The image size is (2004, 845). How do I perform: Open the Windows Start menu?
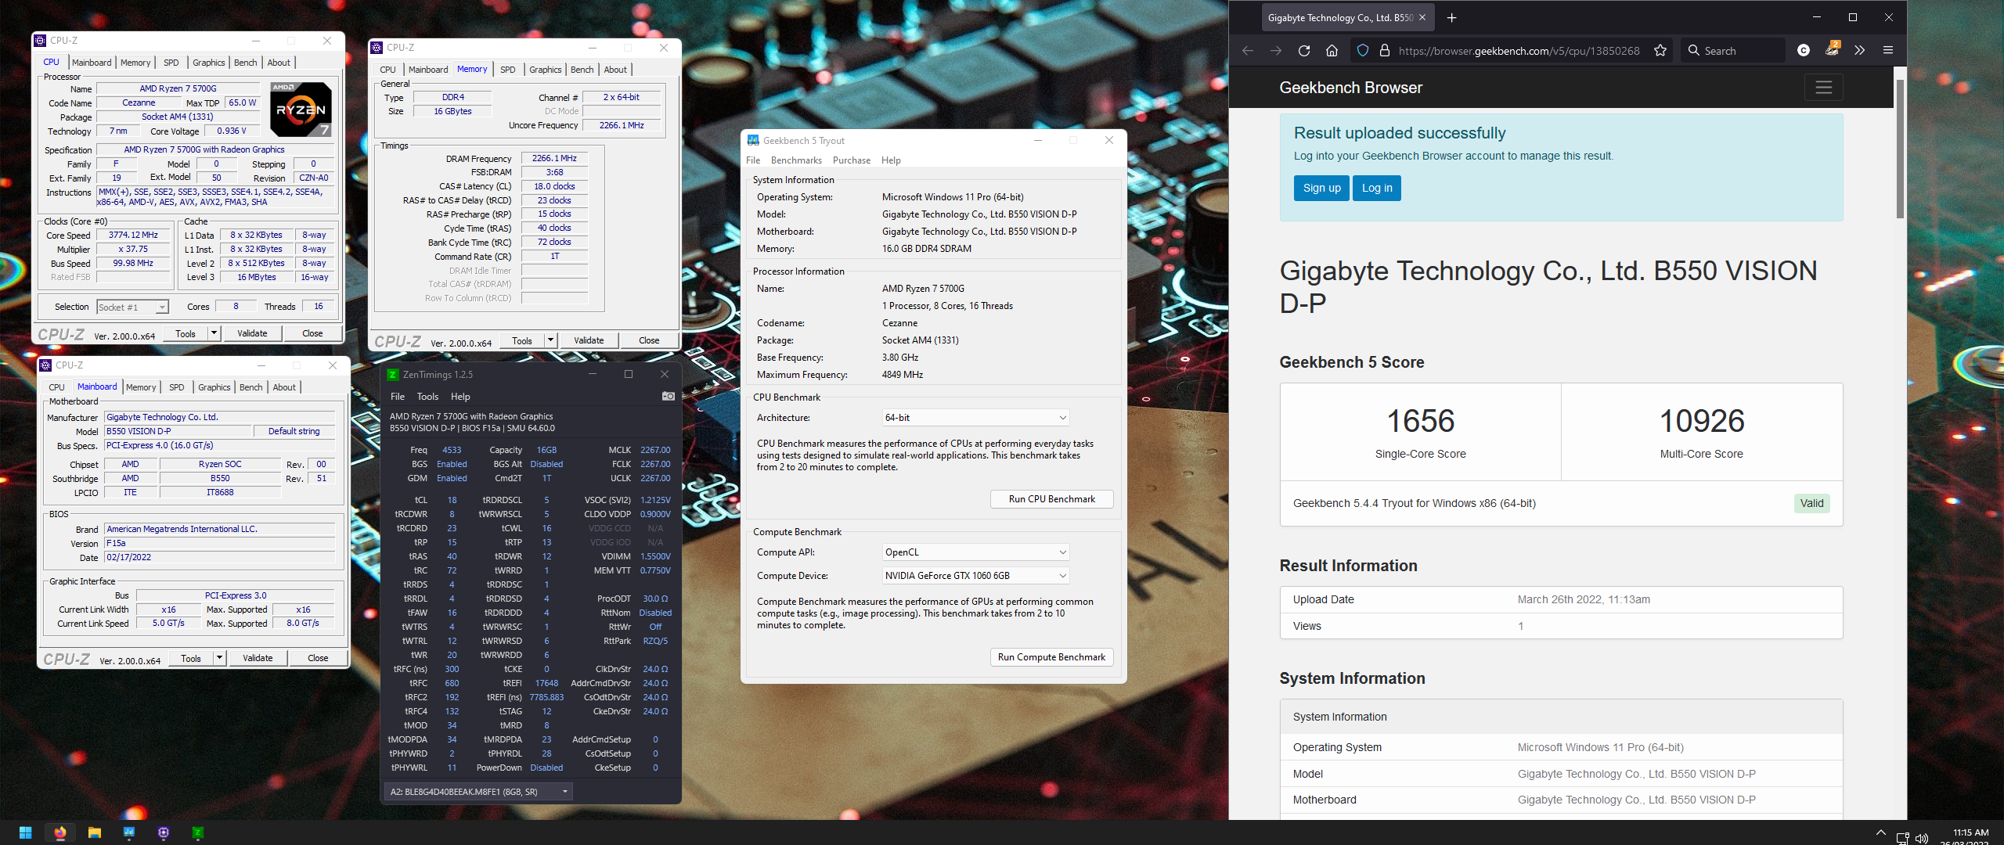click(x=25, y=832)
